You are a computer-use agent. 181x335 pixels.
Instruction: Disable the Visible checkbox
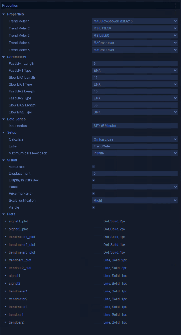(x=94, y=207)
